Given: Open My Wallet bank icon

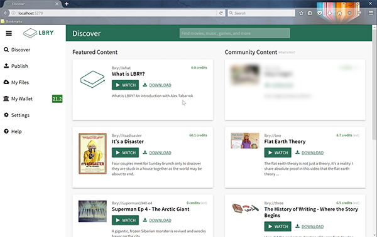Looking at the screenshot, I should click(6, 98).
